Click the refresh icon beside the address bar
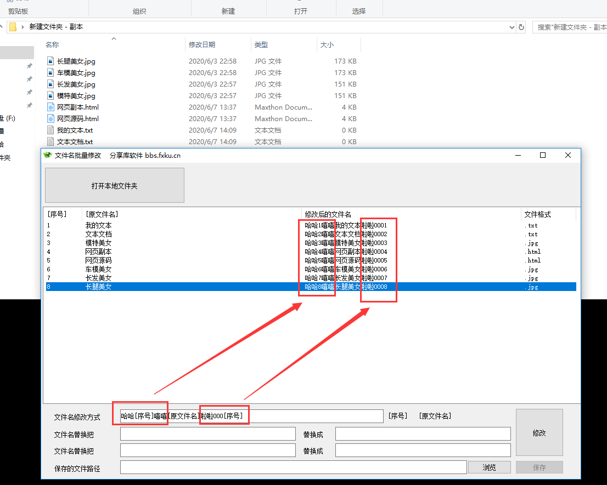This screenshot has height=485, width=607. point(521,27)
